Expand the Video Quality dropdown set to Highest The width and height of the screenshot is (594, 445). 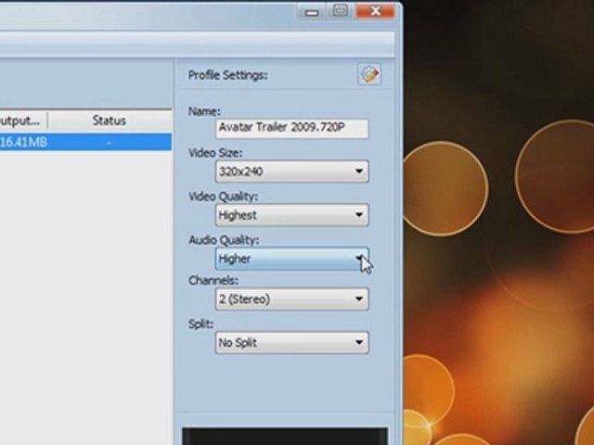[x=291, y=215]
